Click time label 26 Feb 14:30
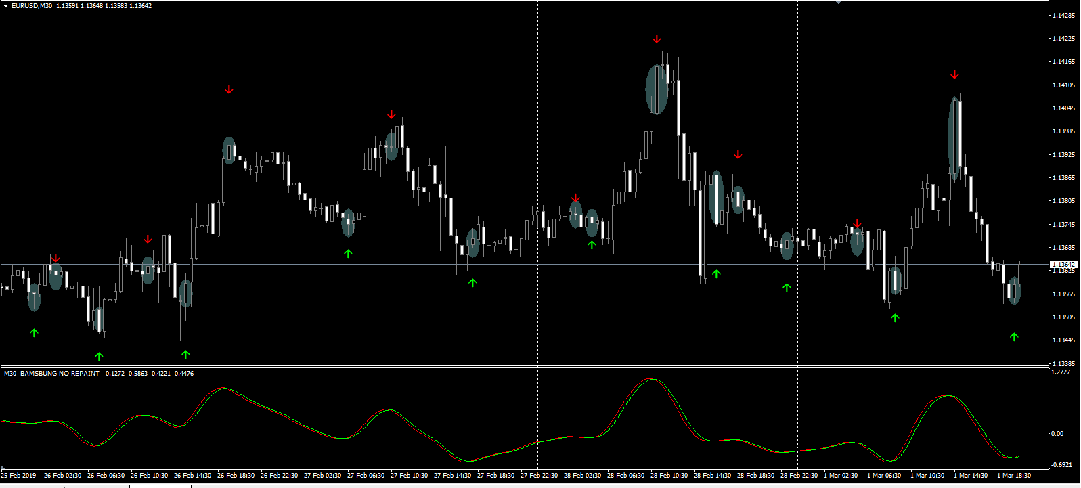Viewport: 1081px width, 488px height. pyautogui.click(x=192, y=476)
